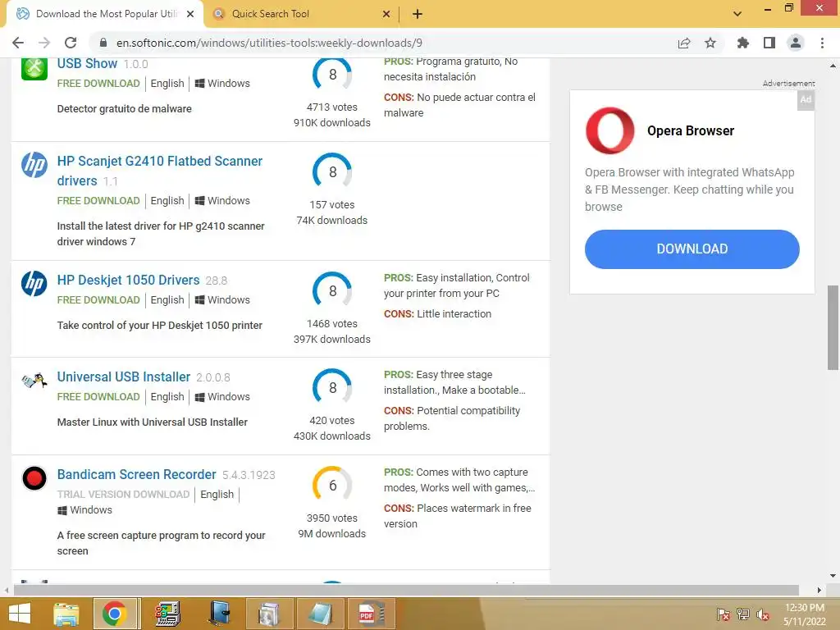The image size is (840, 630).
Task: Open the HP Deskjet 1050 Drivers link
Action: click(128, 281)
